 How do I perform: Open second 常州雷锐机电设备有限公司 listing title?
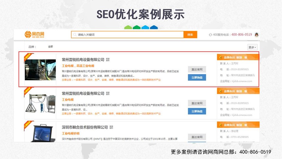click(83, 93)
